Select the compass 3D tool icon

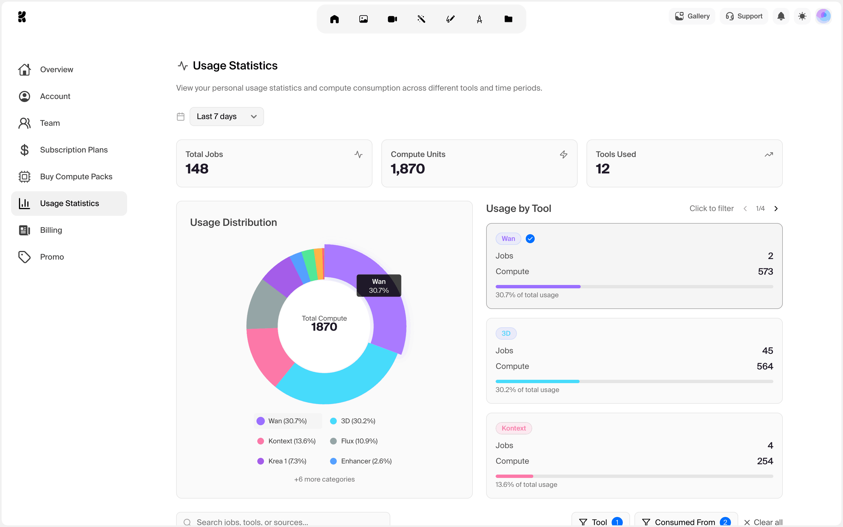480,19
